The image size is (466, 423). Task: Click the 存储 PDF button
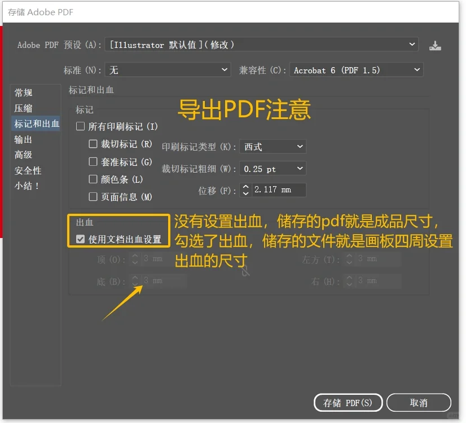pyautogui.click(x=348, y=402)
